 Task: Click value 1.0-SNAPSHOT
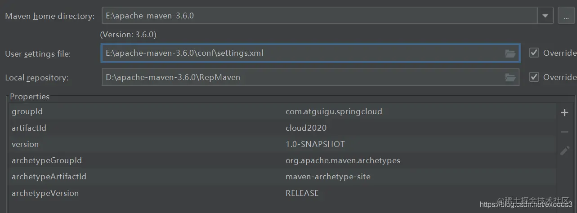tap(315, 144)
